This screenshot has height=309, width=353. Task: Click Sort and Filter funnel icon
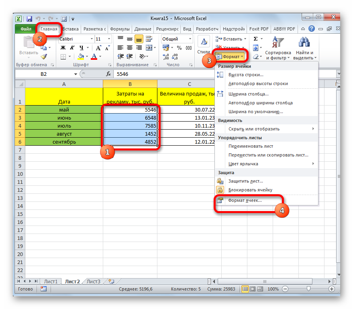(278, 42)
